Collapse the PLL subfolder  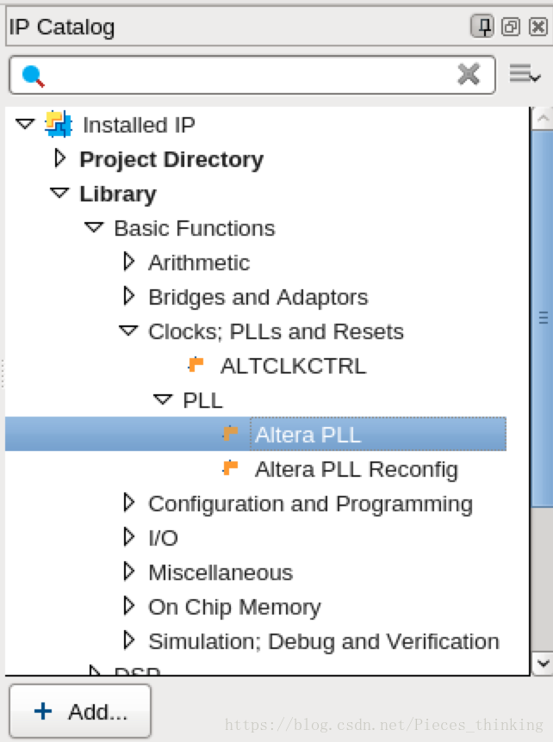(163, 400)
